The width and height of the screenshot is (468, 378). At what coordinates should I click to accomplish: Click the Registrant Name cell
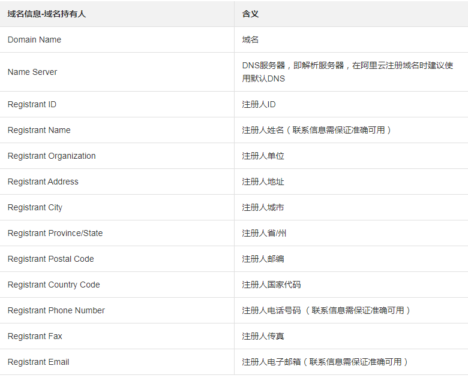click(x=39, y=130)
